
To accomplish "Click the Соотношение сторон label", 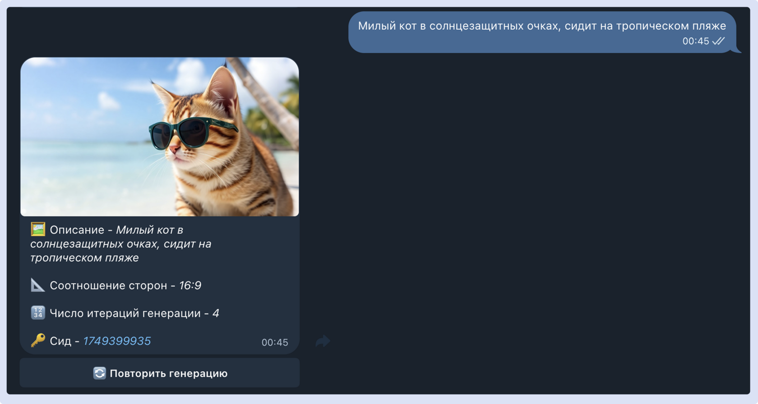I will tap(108, 285).
